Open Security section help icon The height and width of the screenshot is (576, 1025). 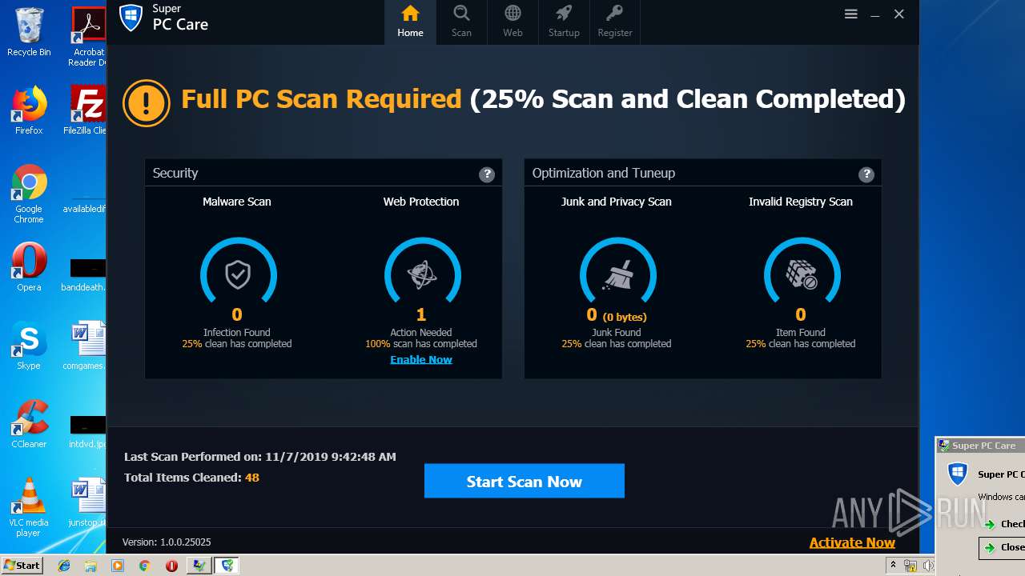pyautogui.click(x=487, y=174)
